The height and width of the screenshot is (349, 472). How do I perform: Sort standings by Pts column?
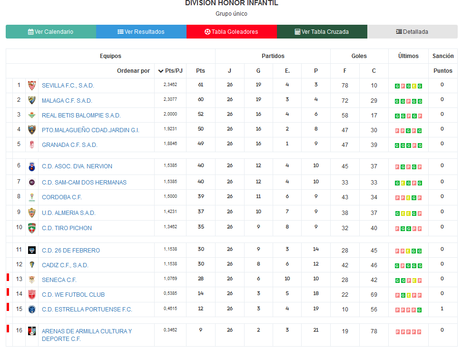coord(200,71)
